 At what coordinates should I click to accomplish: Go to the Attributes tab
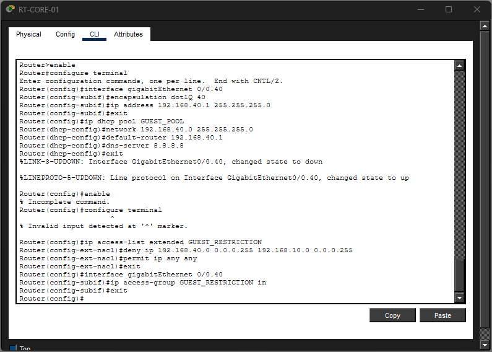tap(128, 35)
